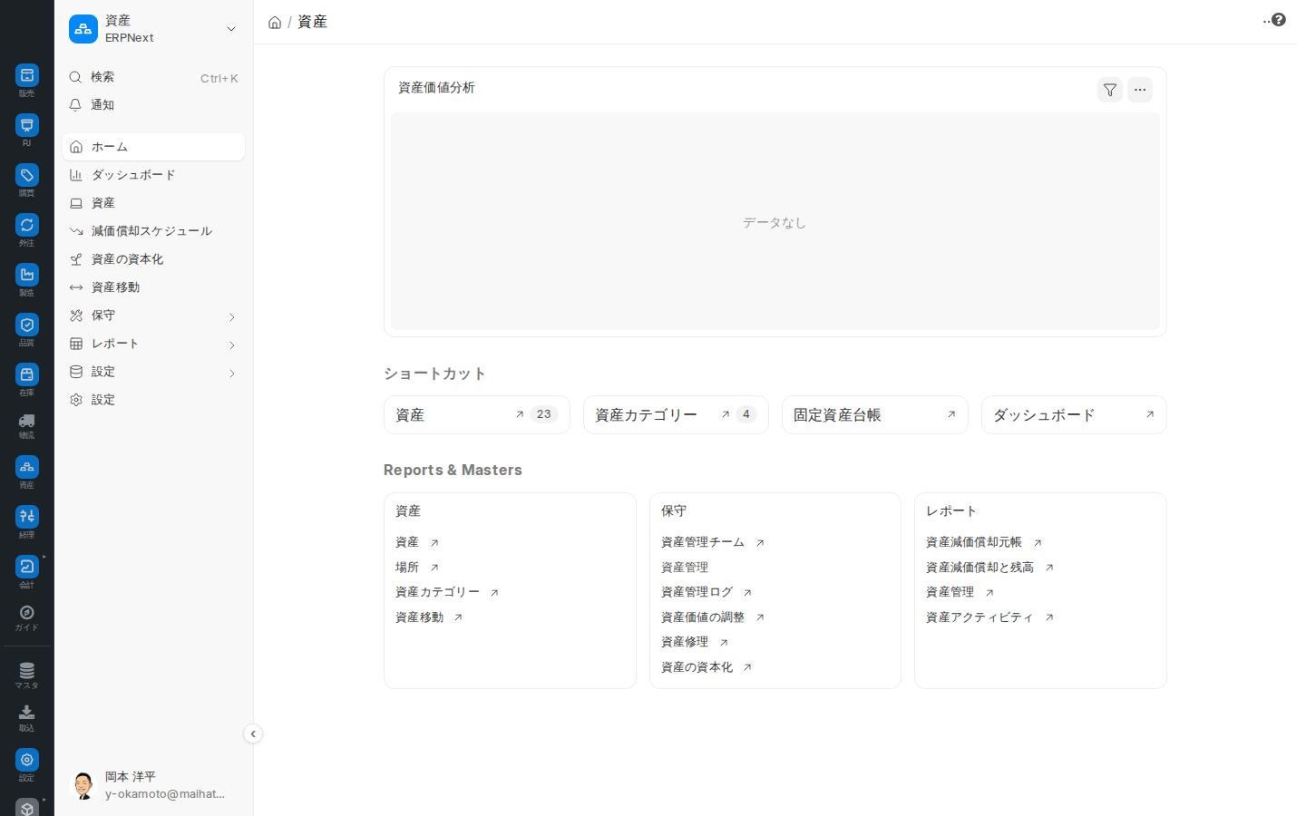The width and height of the screenshot is (1306, 816).
Task: Click the home icon in the breadcrumb
Action: pos(275,23)
